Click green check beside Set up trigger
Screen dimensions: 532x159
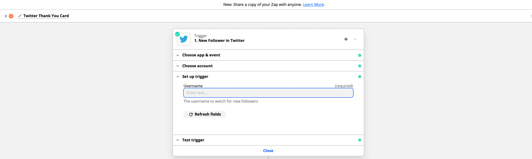pyautogui.click(x=360, y=76)
